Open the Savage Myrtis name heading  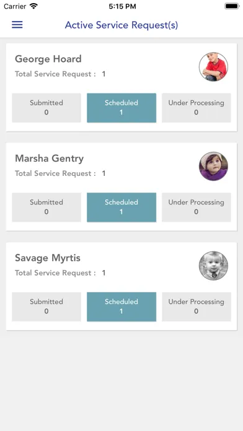pyautogui.click(x=48, y=258)
